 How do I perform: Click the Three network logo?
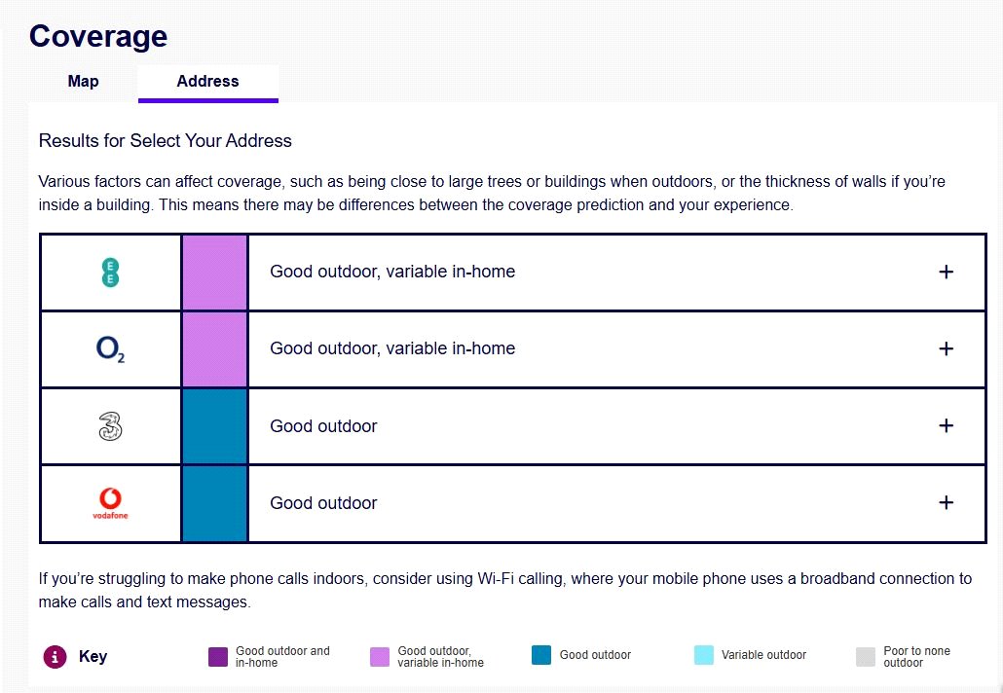point(111,426)
